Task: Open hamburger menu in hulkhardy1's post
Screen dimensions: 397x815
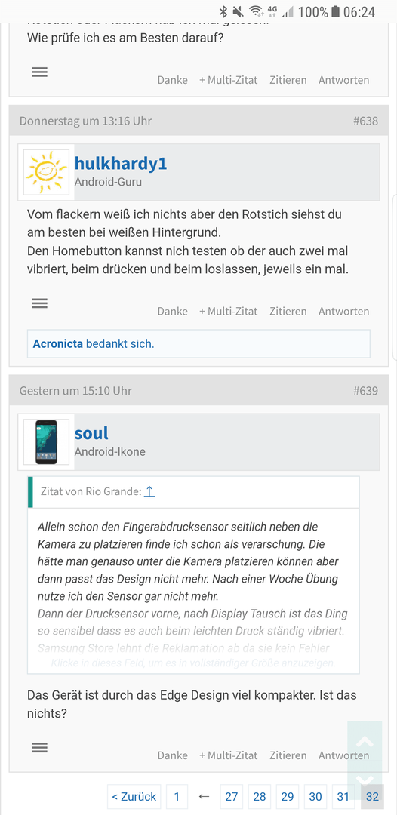Action: [x=39, y=303]
